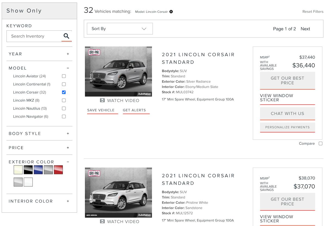
Task: Collapse the Exterior Color filter section
Action: [x=68, y=162]
